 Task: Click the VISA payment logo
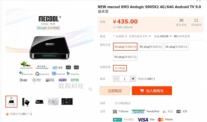(x=143, y=120)
